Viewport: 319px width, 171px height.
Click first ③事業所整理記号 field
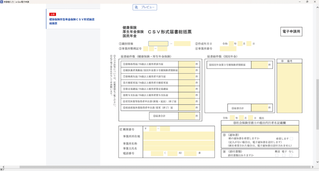pos(146,49)
